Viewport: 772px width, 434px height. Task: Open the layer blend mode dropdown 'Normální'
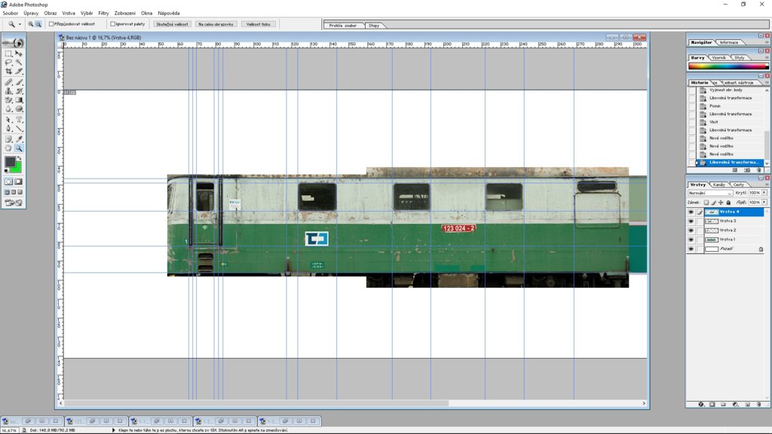tap(709, 193)
